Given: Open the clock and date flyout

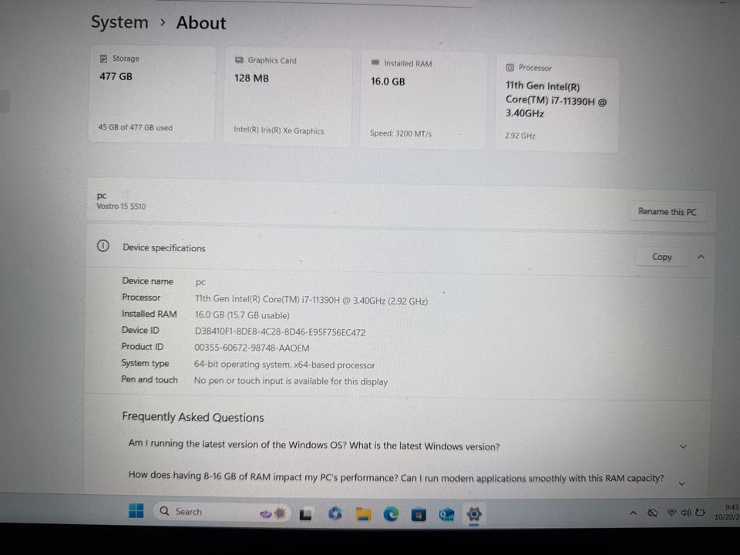Looking at the screenshot, I should pos(727,512).
